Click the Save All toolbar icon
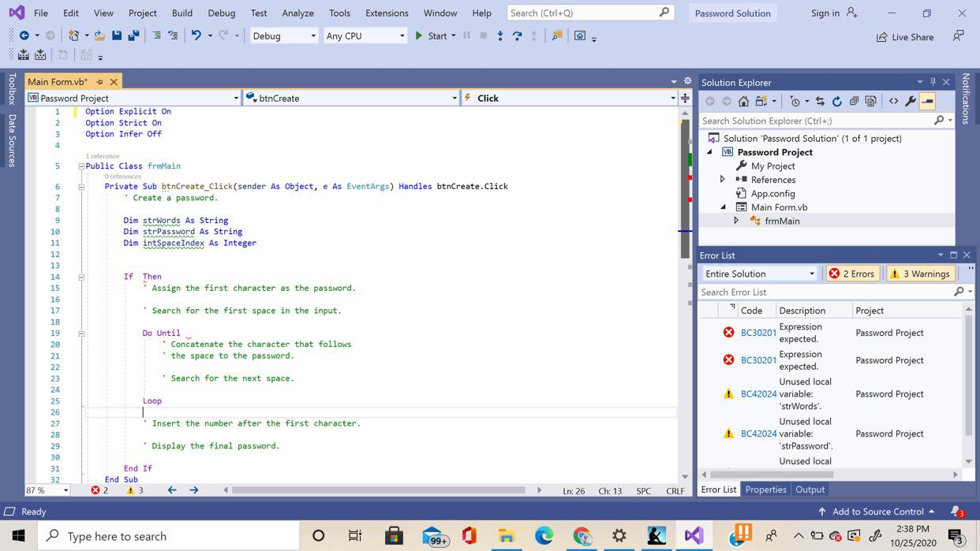The height and width of the screenshot is (551, 980). tap(134, 35)
